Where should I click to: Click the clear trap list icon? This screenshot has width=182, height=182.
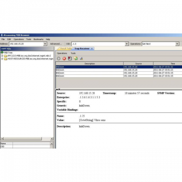(x=70, y=59)
